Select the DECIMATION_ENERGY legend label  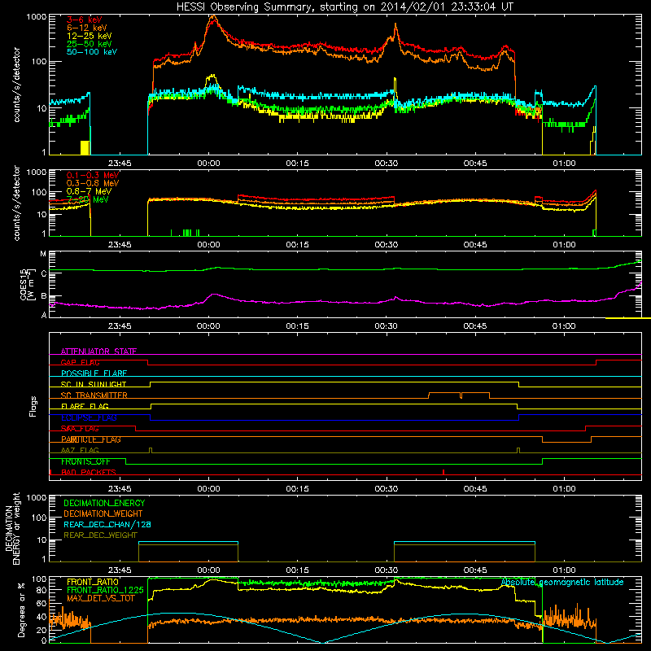pyautogui.click(x=104, y=503)
